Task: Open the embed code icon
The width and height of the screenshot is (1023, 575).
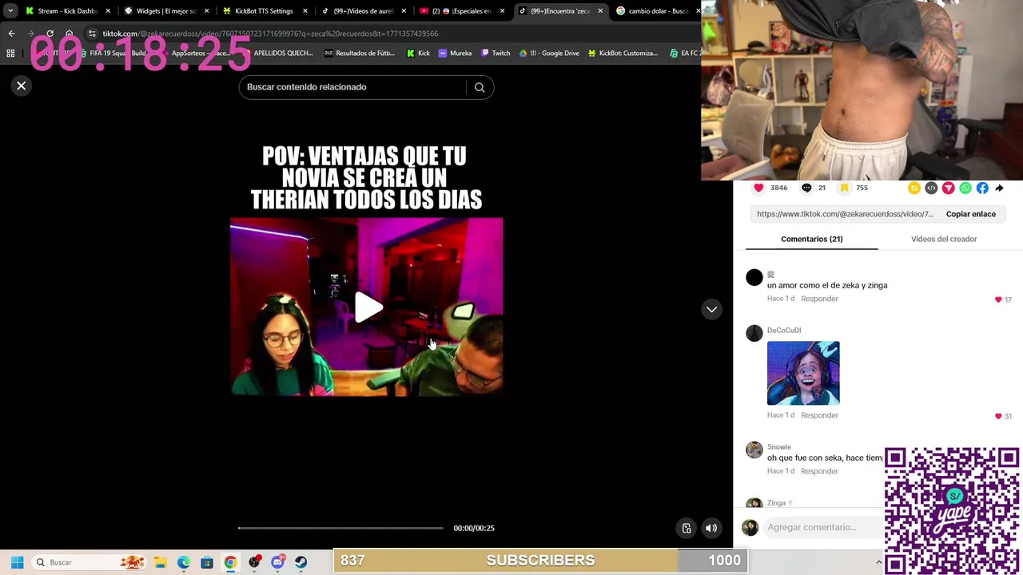Action: [931, 188]
